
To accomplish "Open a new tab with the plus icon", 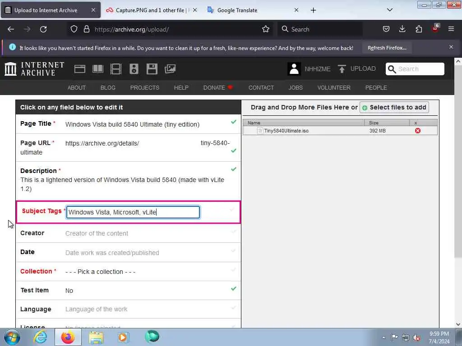I will coord(313,10).
